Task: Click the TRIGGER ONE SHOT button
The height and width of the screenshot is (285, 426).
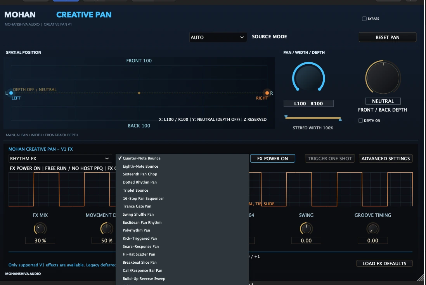Action: tap(330, 158)
